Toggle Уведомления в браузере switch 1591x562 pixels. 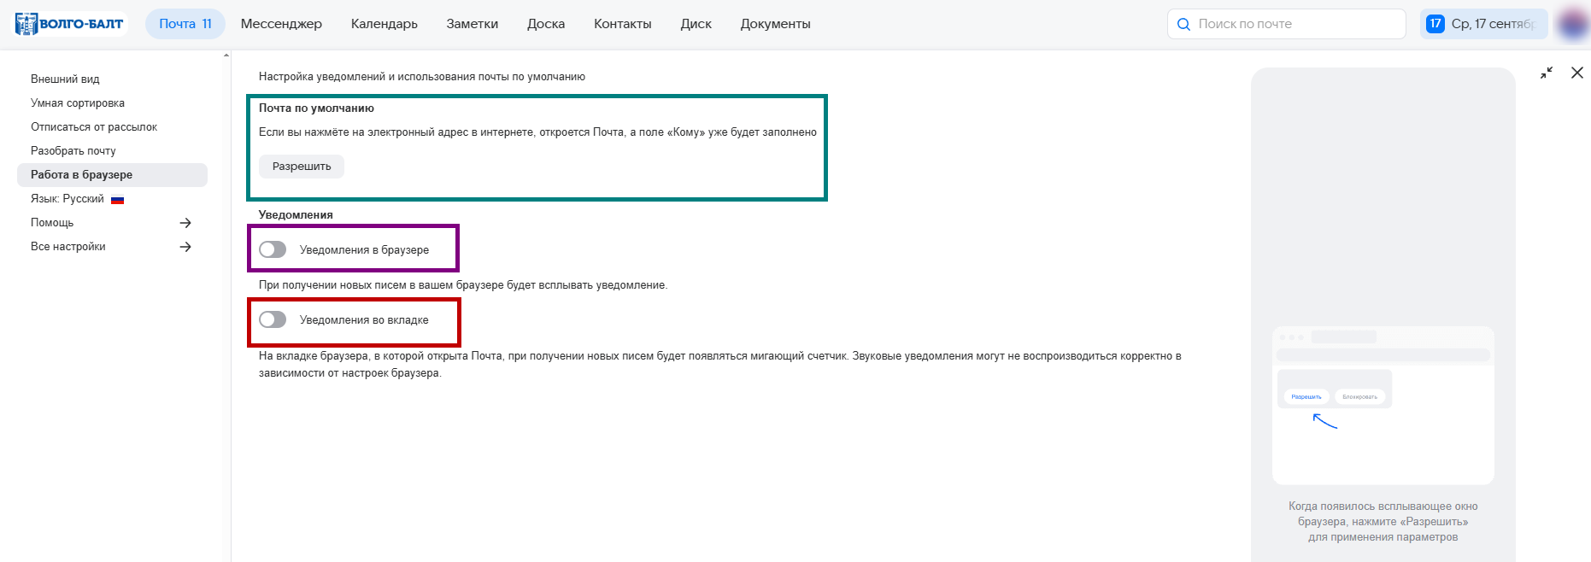coord(273,249)
